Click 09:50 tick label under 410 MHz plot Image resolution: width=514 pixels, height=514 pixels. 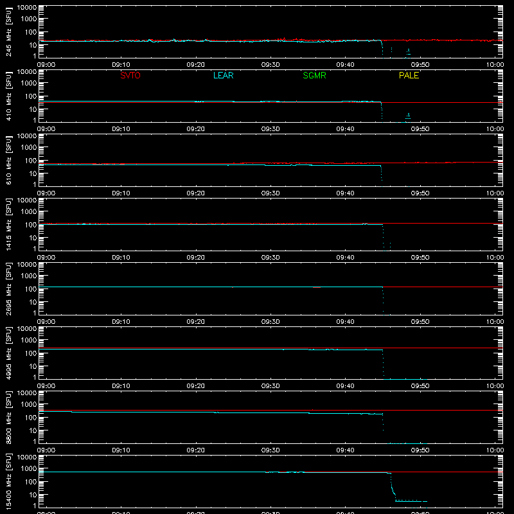(x=420, y=129)
